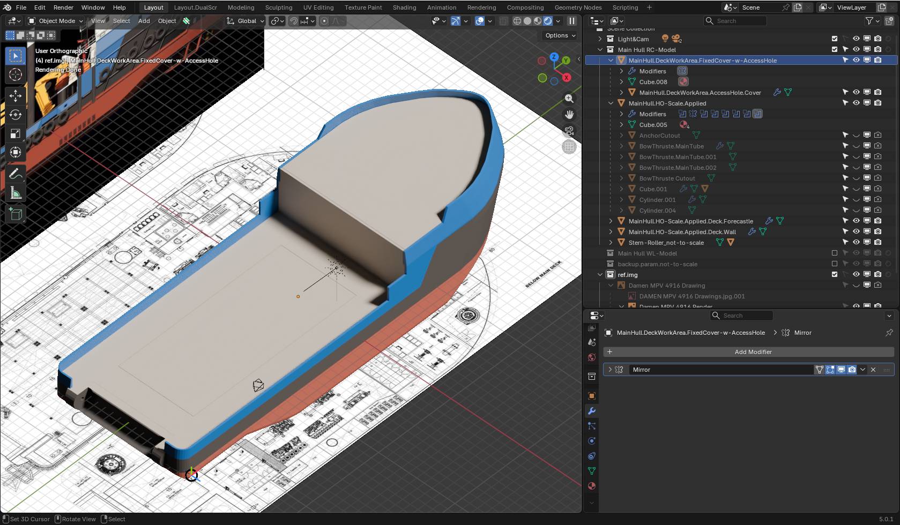
Task: Click the red X axis gizmo ball
Action: point(566,78)
